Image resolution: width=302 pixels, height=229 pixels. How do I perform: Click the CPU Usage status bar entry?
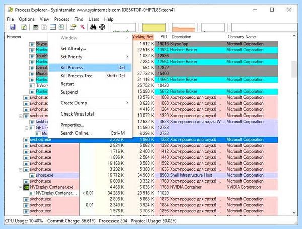pos(24,221)
